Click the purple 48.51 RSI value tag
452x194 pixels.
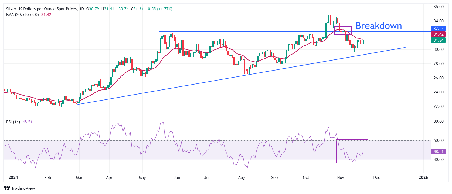438,152
